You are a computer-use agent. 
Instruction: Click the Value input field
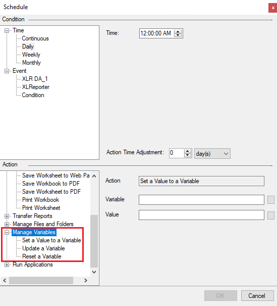click(x=201, y=215)
